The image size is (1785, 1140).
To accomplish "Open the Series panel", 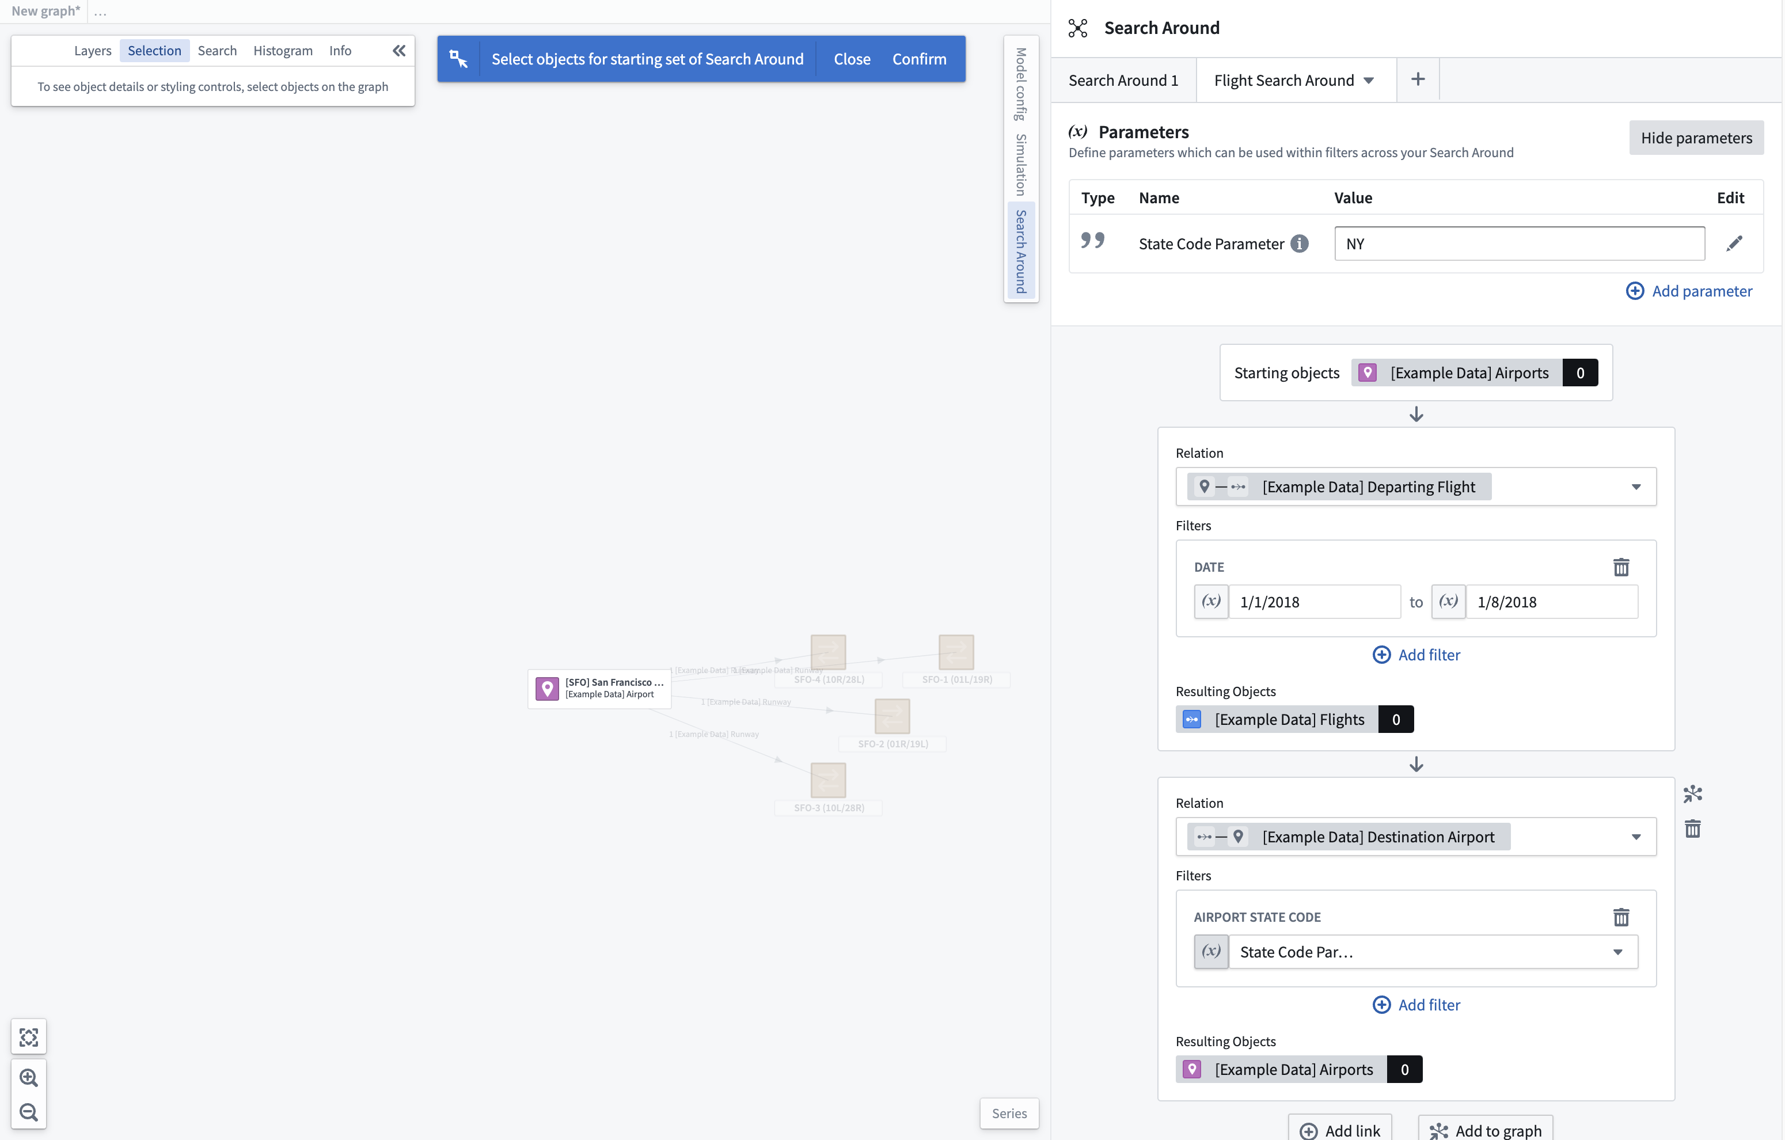I will [x=1009, y=1112].
